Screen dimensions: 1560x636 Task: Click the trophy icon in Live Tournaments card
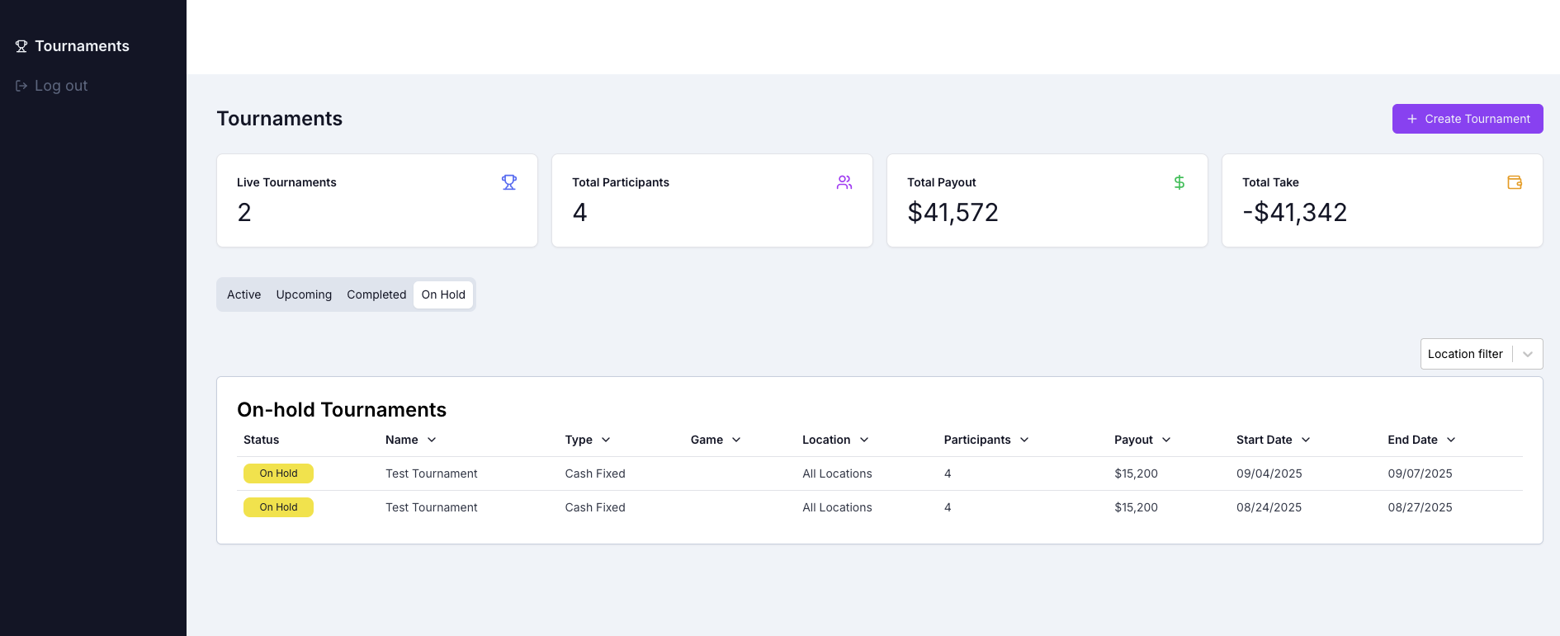click(x=509, y=182)
